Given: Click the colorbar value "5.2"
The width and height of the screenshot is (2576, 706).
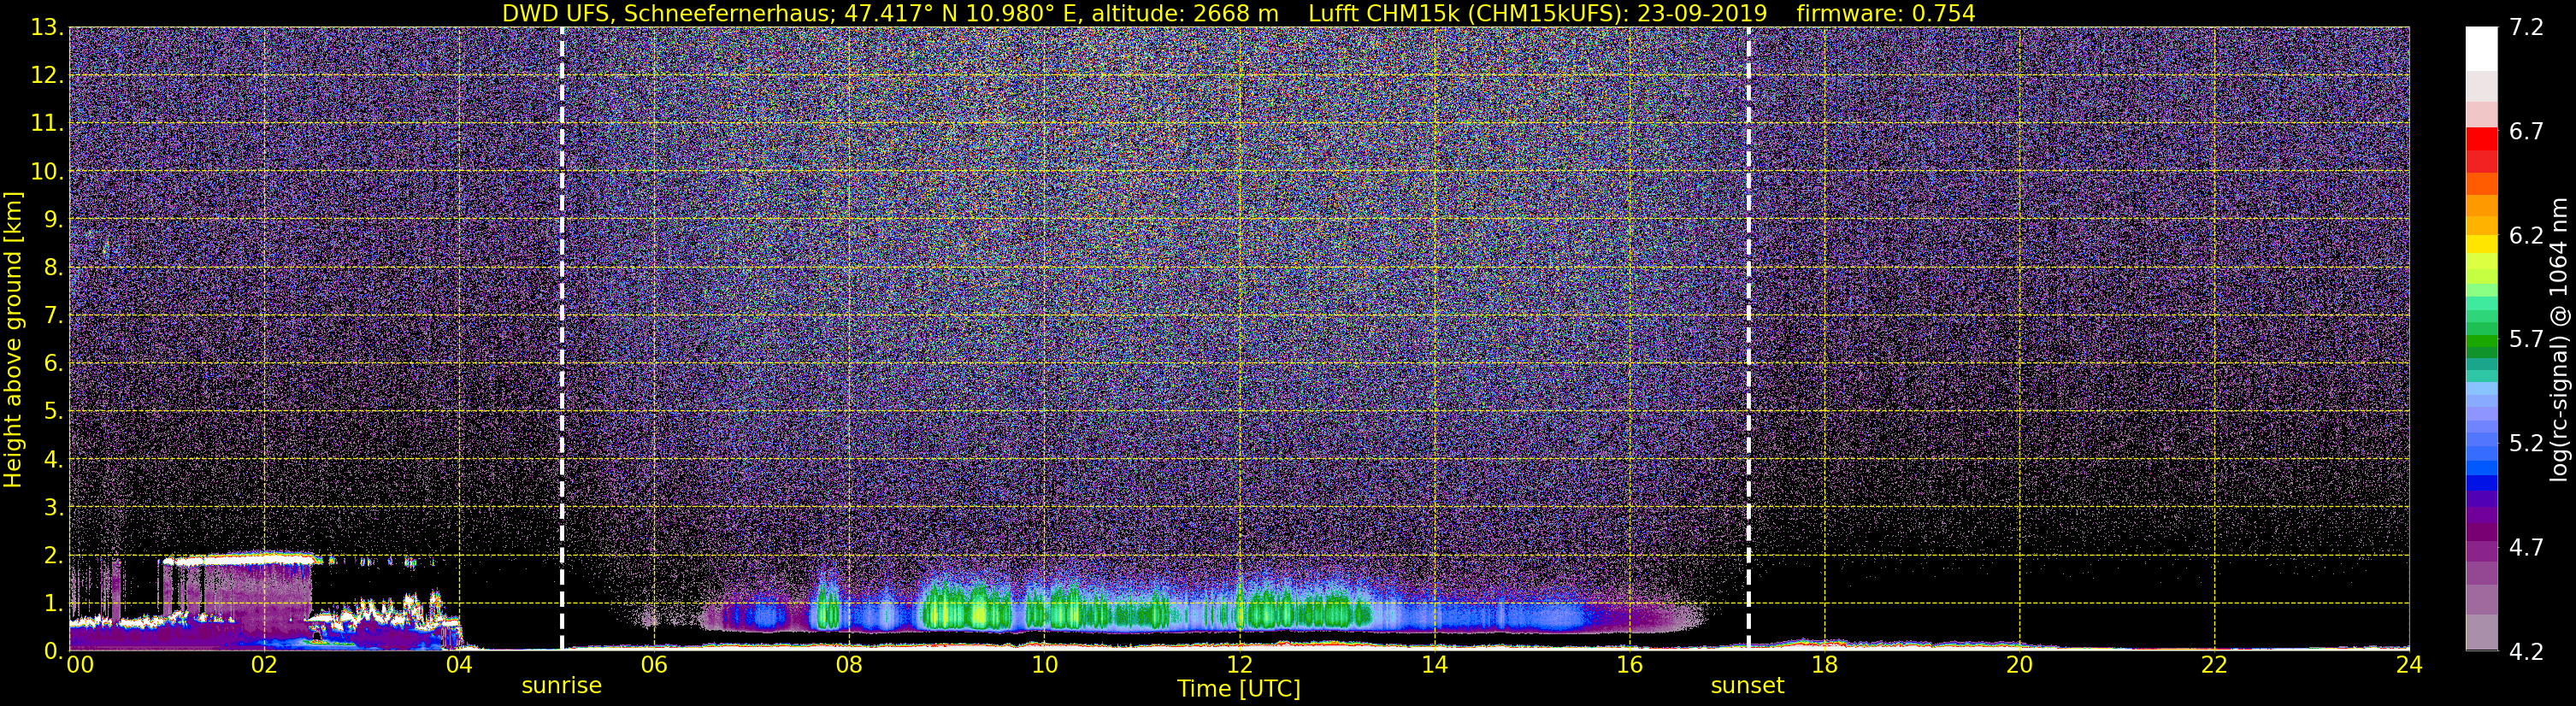Looking at the screenshot, I should [2526, 444].
